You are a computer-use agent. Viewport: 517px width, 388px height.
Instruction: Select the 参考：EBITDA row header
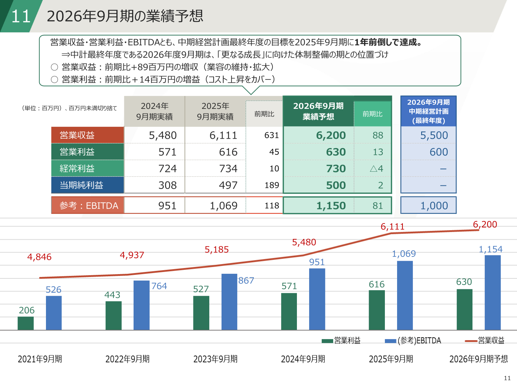click(x=88, y=205)
